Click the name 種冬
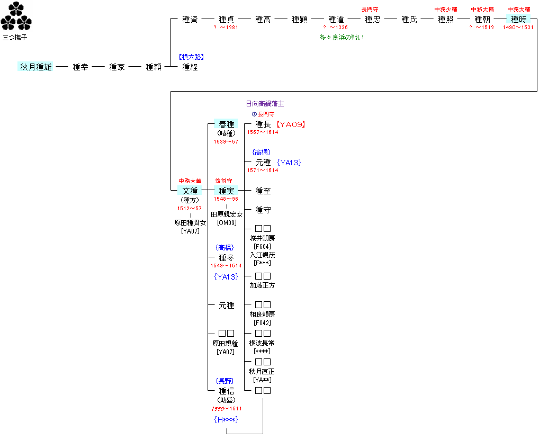The width and height of the screenshot is (539, 440). (226, 257)
